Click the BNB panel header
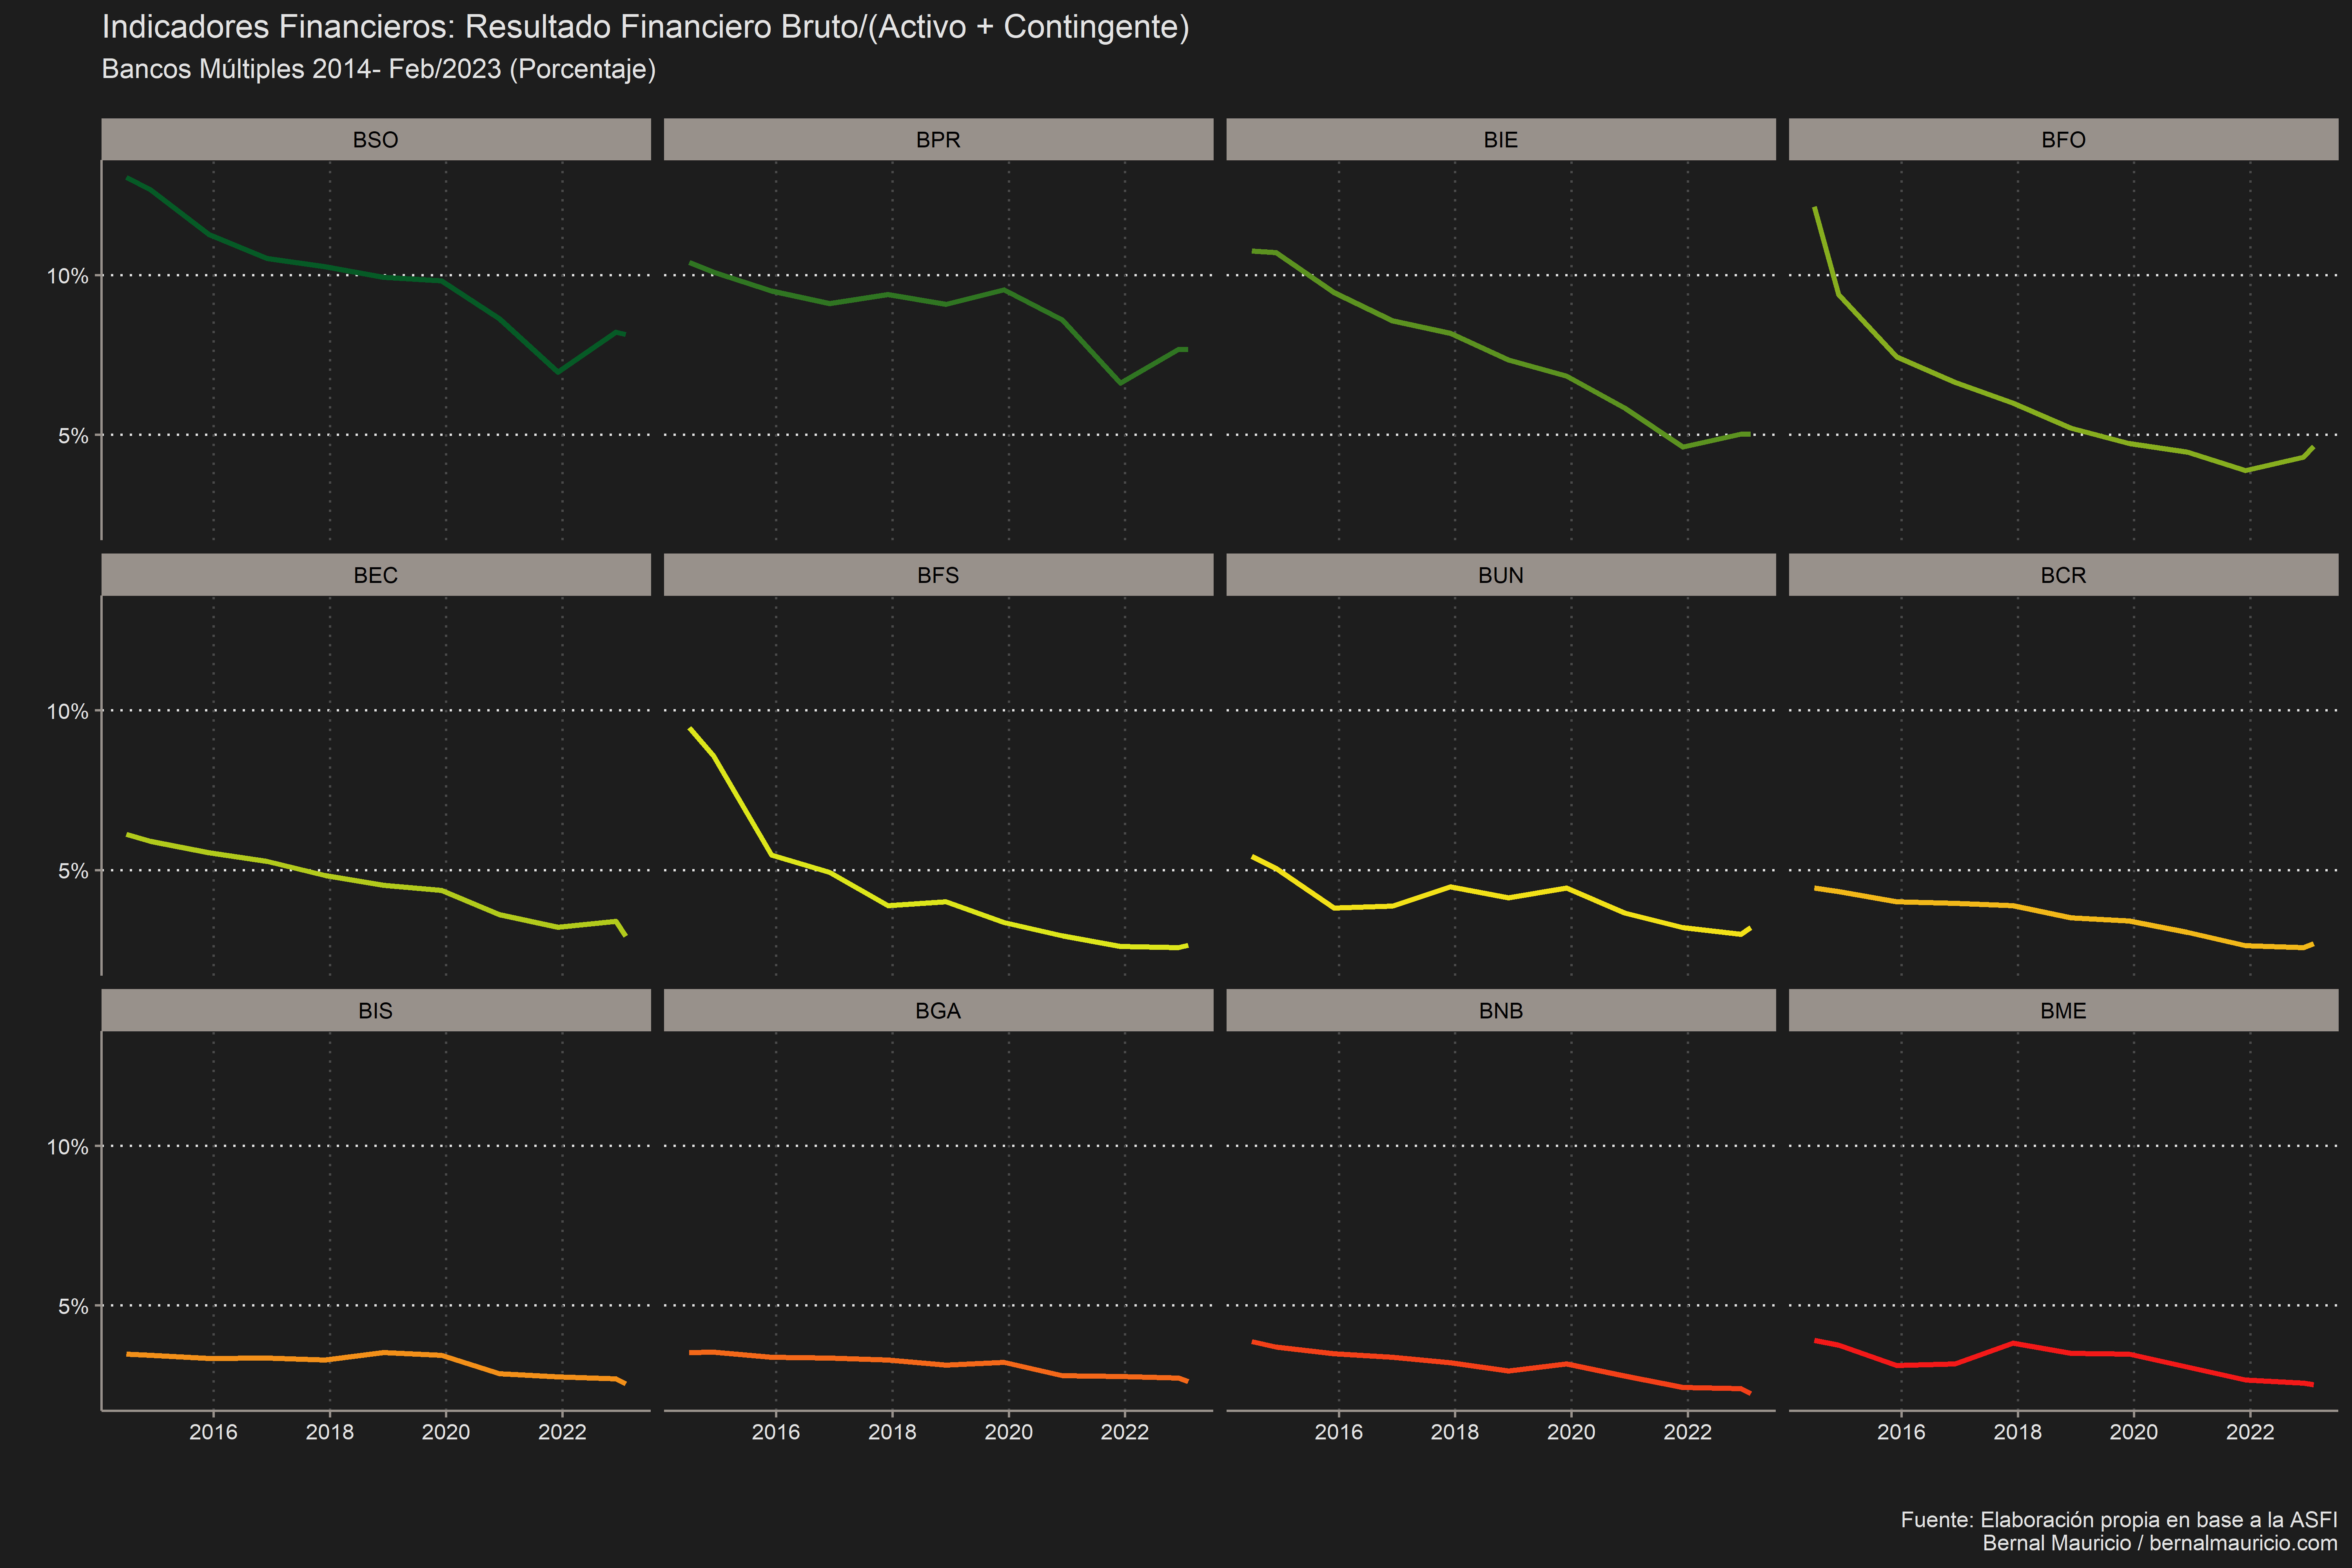The image size is (2352, 1568). tap(1501, 1010)
